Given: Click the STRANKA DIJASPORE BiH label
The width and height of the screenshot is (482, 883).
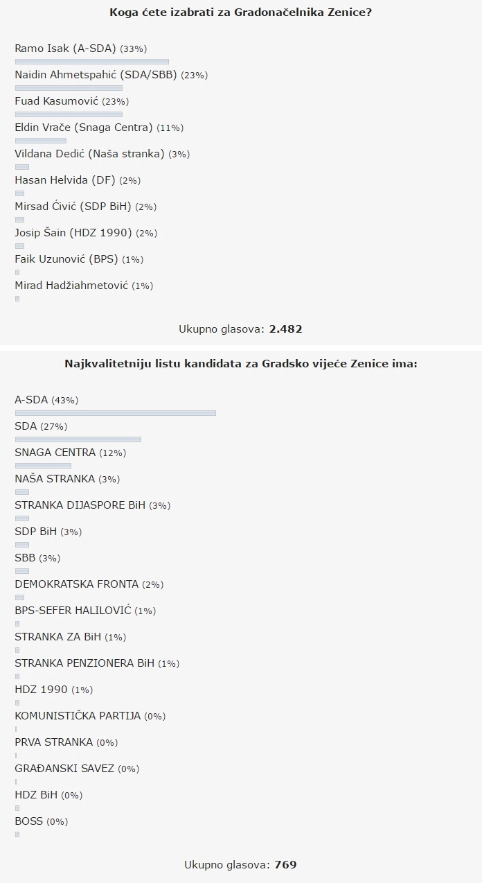Looking at the screenshot, I should [80, 505].
